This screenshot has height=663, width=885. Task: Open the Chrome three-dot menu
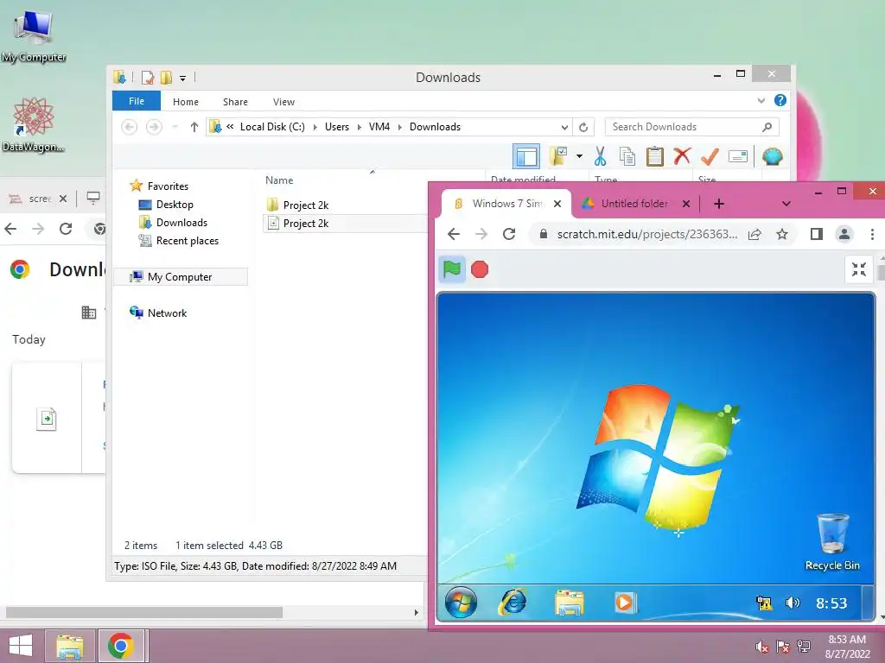(872, 234)
